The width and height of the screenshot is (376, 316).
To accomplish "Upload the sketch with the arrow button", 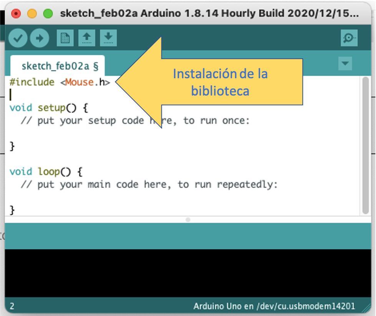I will (40, 38).
